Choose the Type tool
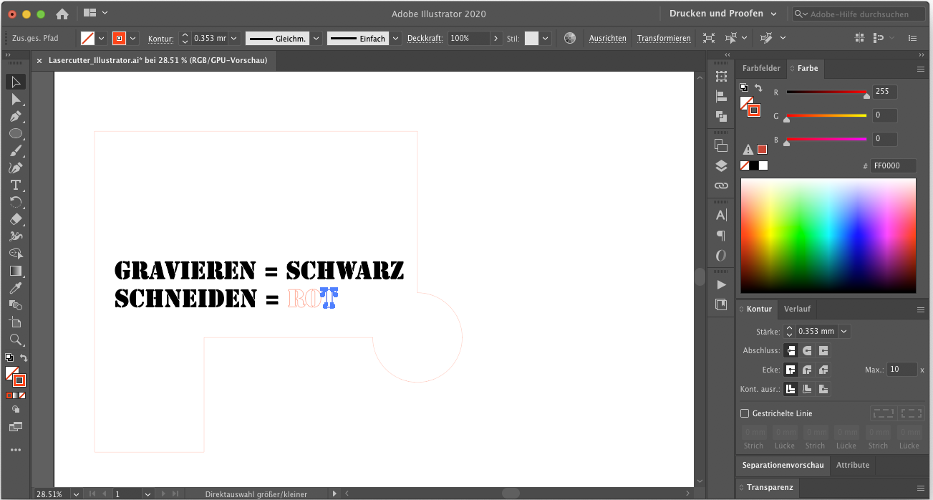 click(16, 185)
